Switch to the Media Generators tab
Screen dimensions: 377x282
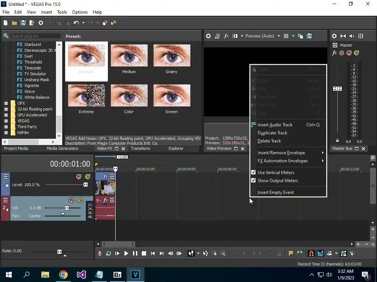pos(63,148)
